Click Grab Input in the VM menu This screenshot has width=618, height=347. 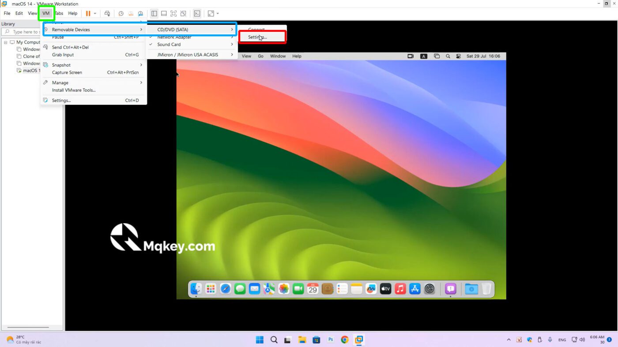pyautogui.click(x=93, y=55)
